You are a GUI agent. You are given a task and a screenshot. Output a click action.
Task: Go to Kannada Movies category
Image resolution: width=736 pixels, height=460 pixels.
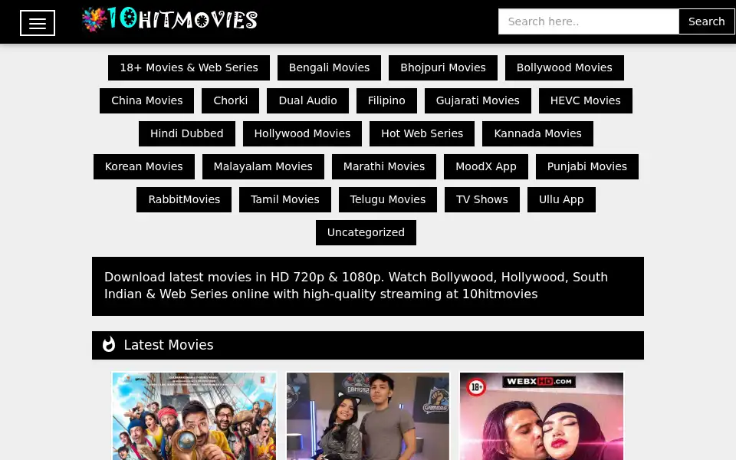[x=537, y=133]
